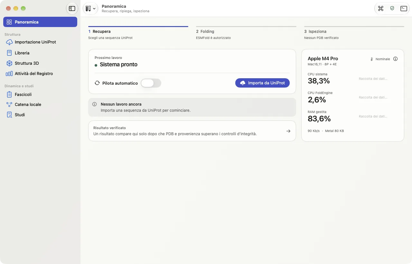Click the Apple M4 Pro heading
Image resolution: width=412 pixels, height=264 pixels.
coord(323,59)
